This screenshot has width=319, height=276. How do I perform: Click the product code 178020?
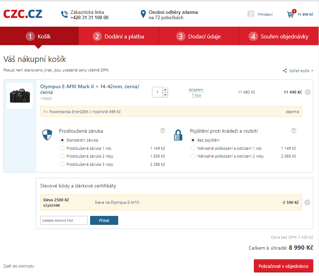coord(46,99)
